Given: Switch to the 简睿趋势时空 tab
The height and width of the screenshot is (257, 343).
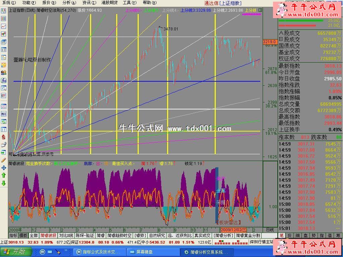Looking at the screenshot, I should [120, 236].
